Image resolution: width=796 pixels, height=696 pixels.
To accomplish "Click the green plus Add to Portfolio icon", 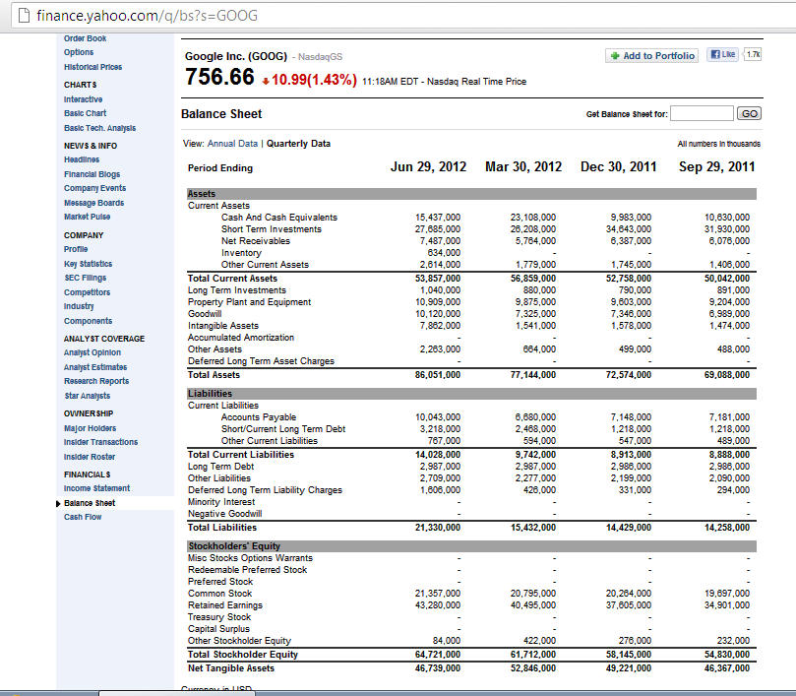I will pyautogui.click(x=616, y=55).
